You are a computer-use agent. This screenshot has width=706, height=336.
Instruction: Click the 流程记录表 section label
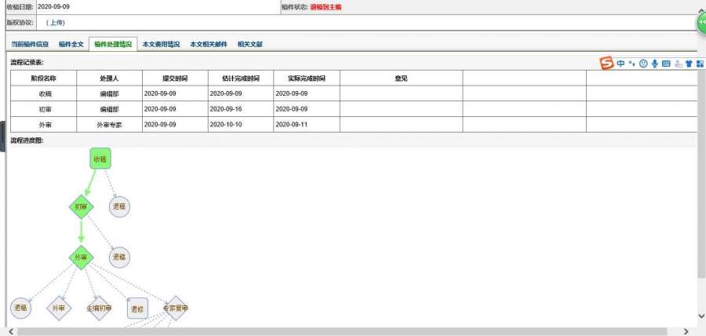tap(27, 62)
